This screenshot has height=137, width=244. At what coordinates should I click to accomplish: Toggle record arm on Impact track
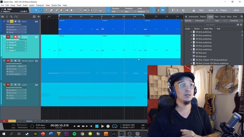click(15, 37)
